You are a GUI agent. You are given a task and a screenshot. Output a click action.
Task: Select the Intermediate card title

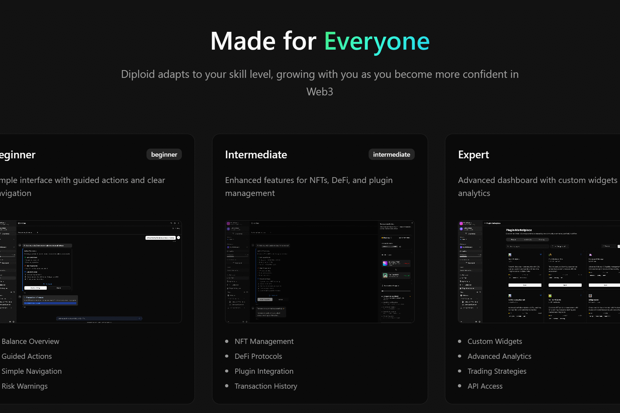pos(256,155)
